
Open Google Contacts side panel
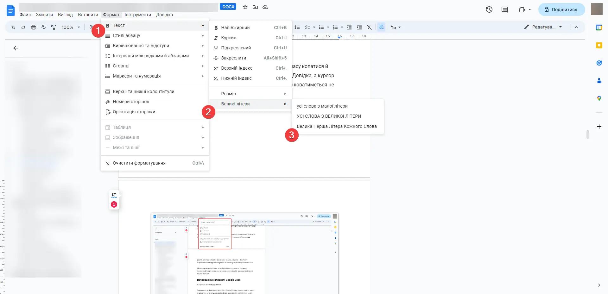coord(599,81)
